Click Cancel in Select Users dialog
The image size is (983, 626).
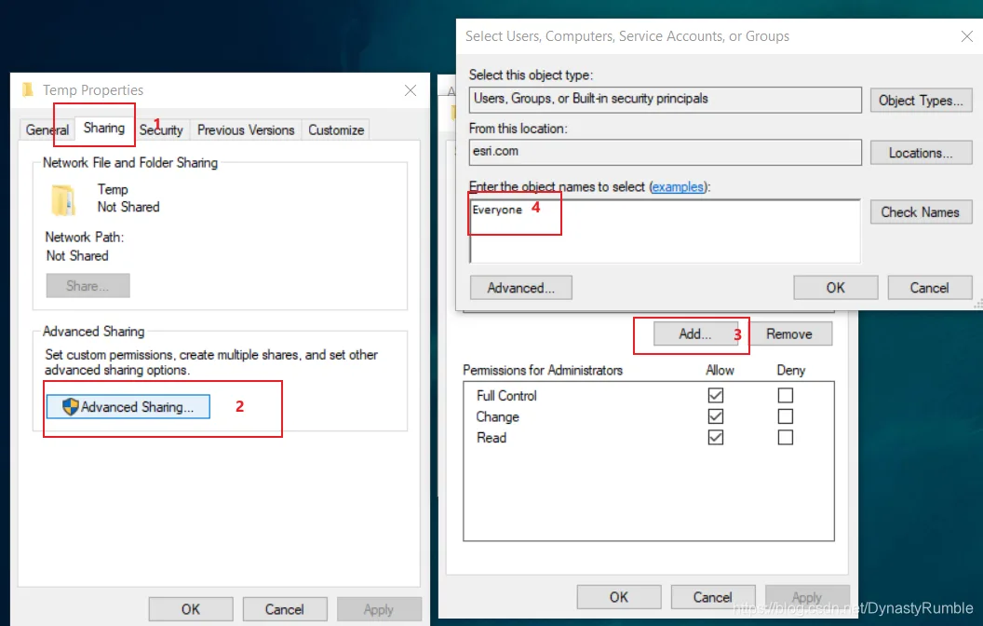[930, 288]
